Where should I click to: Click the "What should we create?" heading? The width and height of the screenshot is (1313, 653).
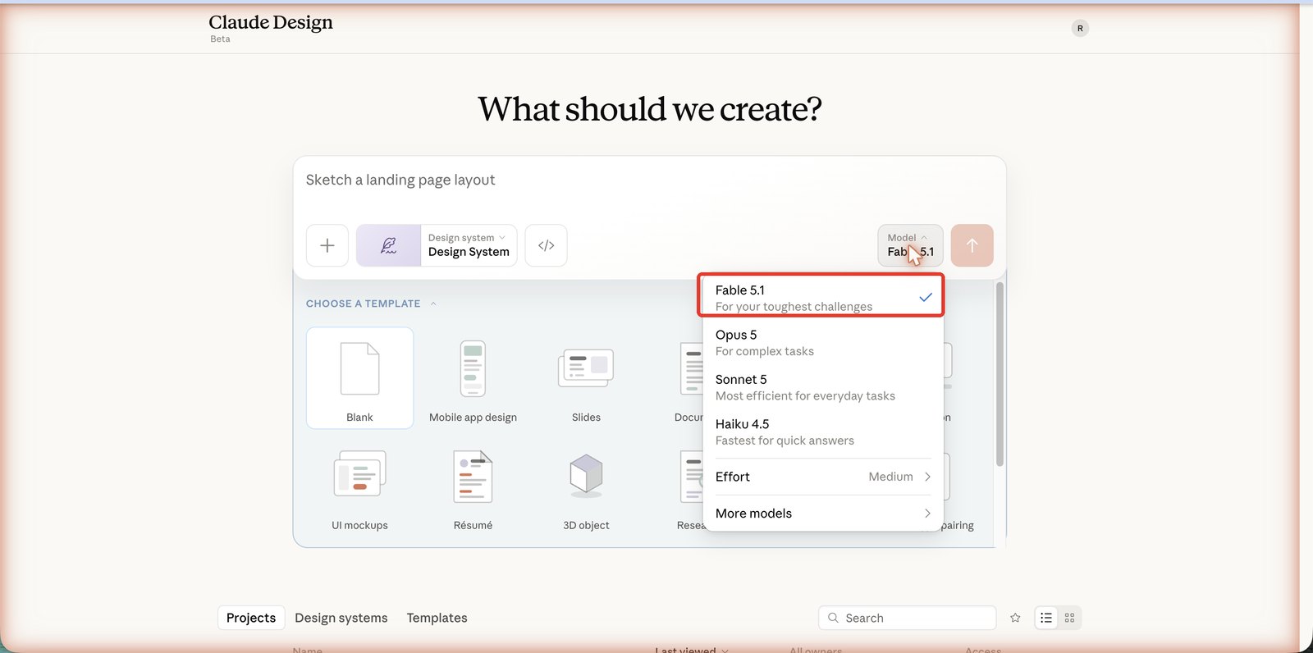point(650,109)
